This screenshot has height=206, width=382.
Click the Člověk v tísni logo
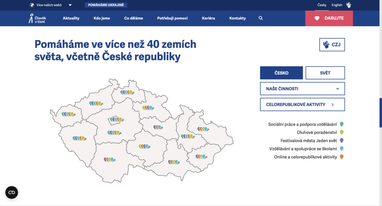click(x=37, y=18)
